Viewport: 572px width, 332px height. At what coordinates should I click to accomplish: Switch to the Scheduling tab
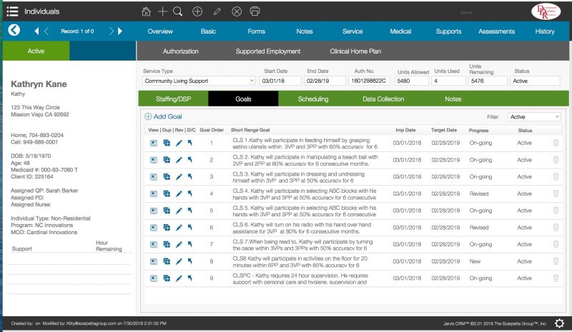click(313, 99)
